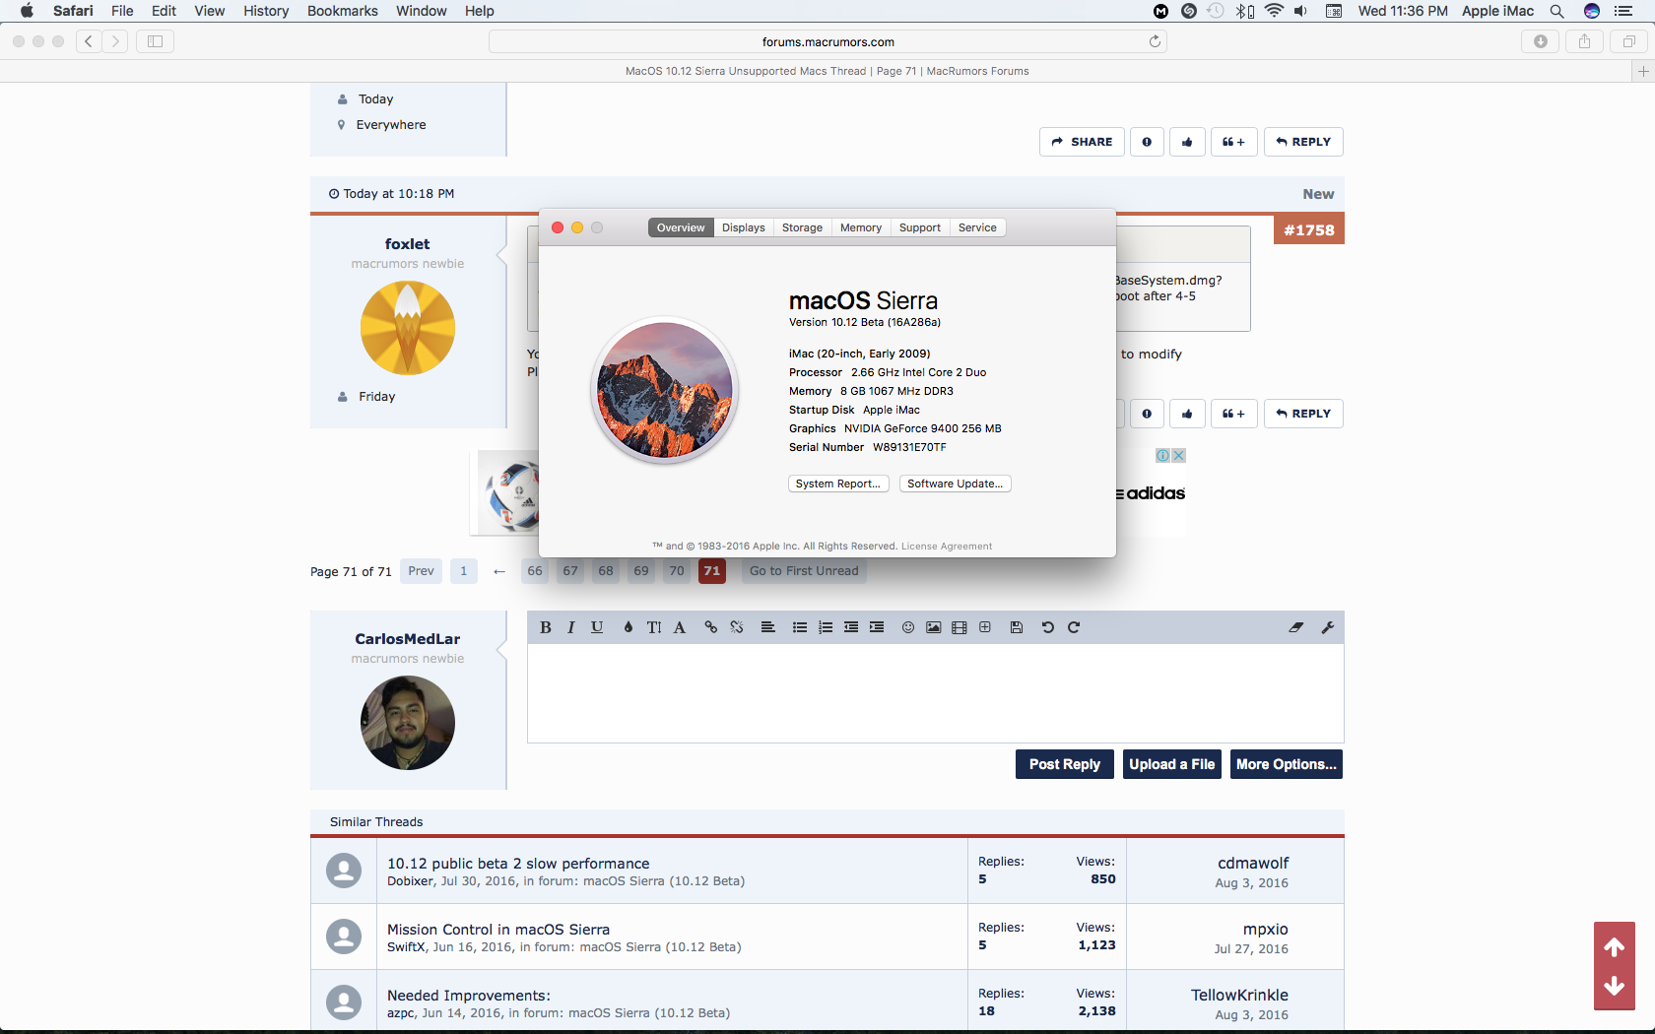
Task: Click the scroll-to-bottom arrow
Action: [x=1615, y=986]
